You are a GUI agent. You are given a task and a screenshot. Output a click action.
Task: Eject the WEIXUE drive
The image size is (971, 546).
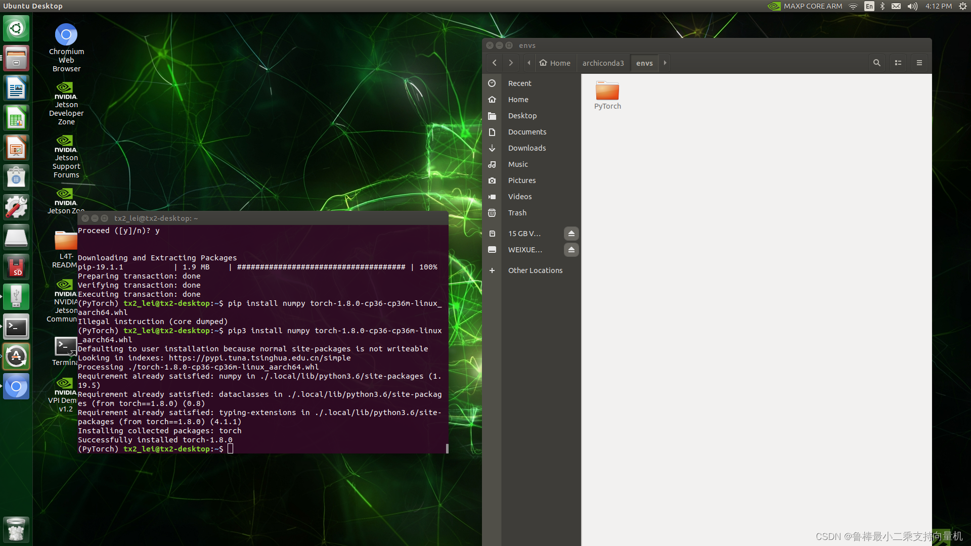(571, 250)
